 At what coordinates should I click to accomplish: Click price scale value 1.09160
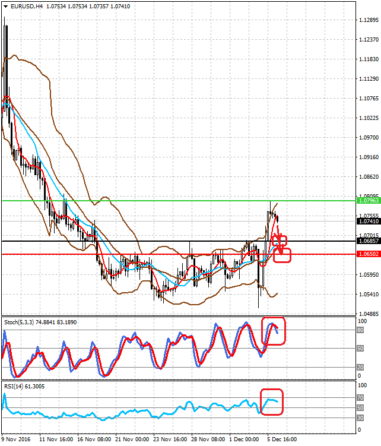pos(369,157)
